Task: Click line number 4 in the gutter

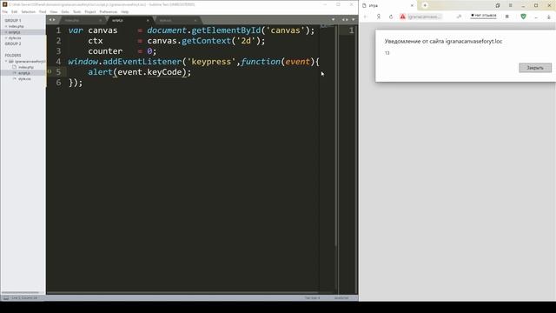Action: 58,62
